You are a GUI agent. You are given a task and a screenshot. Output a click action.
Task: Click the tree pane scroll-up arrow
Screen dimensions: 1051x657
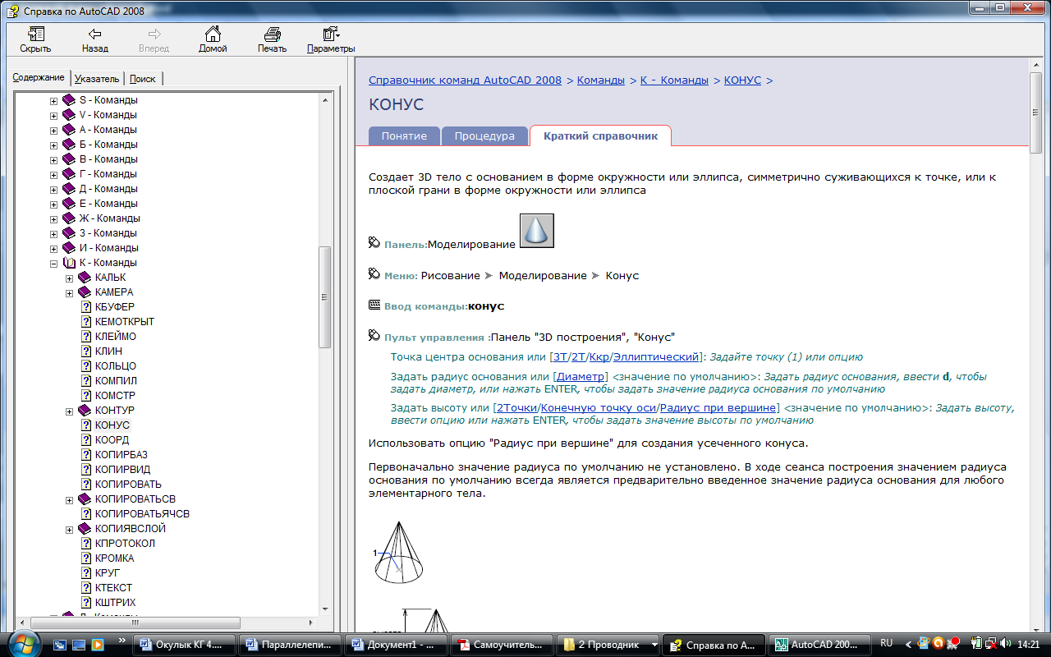click(325, 99)
